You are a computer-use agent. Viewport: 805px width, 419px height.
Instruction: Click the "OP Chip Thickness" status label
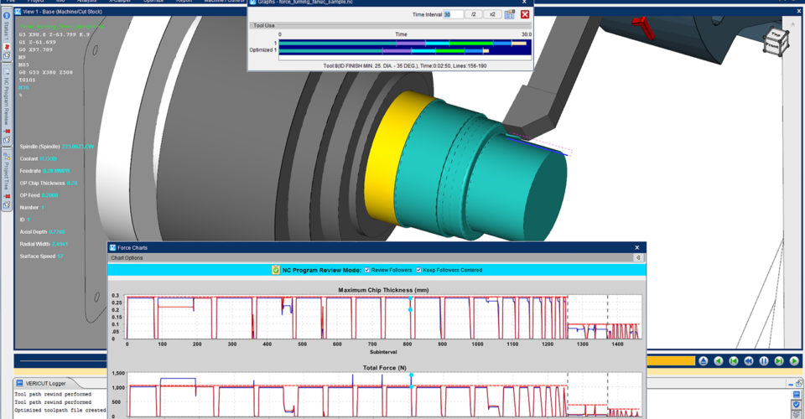point(42,183)
